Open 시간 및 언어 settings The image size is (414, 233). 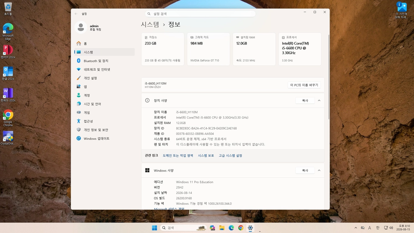point(104,104)
